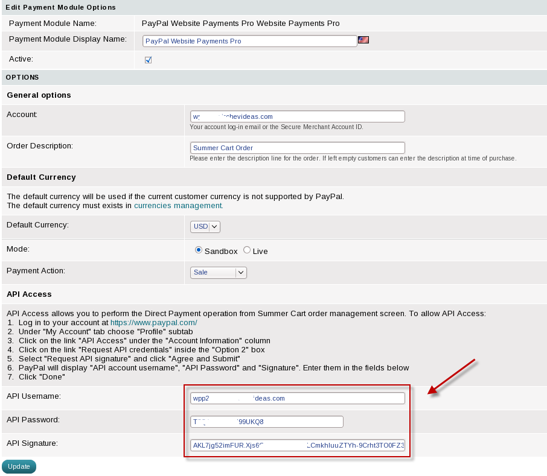547x476 pixels.
Task: Edit the Order Description text field
Action: pyautogui.click(x=297, y=148)
